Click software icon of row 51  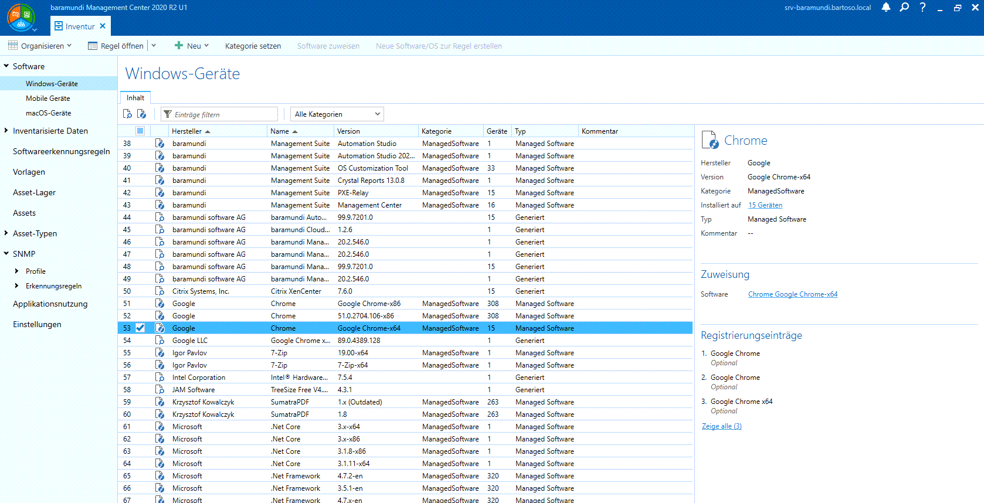point(160,304)
